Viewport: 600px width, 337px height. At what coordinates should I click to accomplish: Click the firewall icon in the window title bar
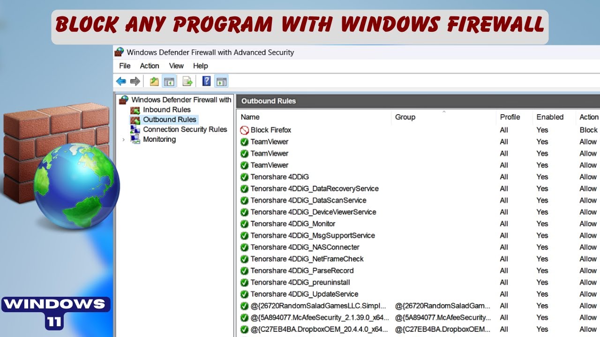[120, 52]
